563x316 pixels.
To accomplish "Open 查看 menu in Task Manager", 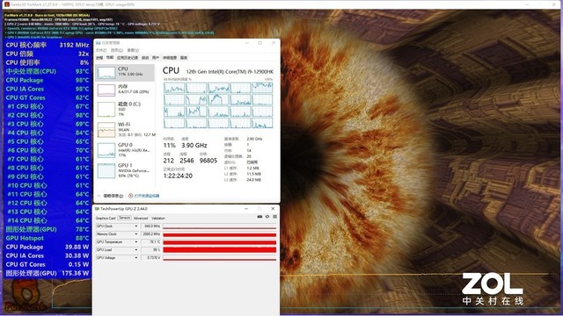I will click(x=133, y=50).
